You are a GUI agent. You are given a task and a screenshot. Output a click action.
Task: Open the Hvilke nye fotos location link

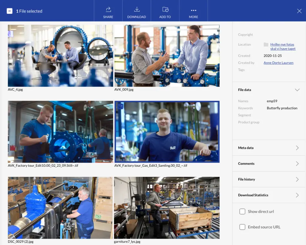(x=283, y=47)
